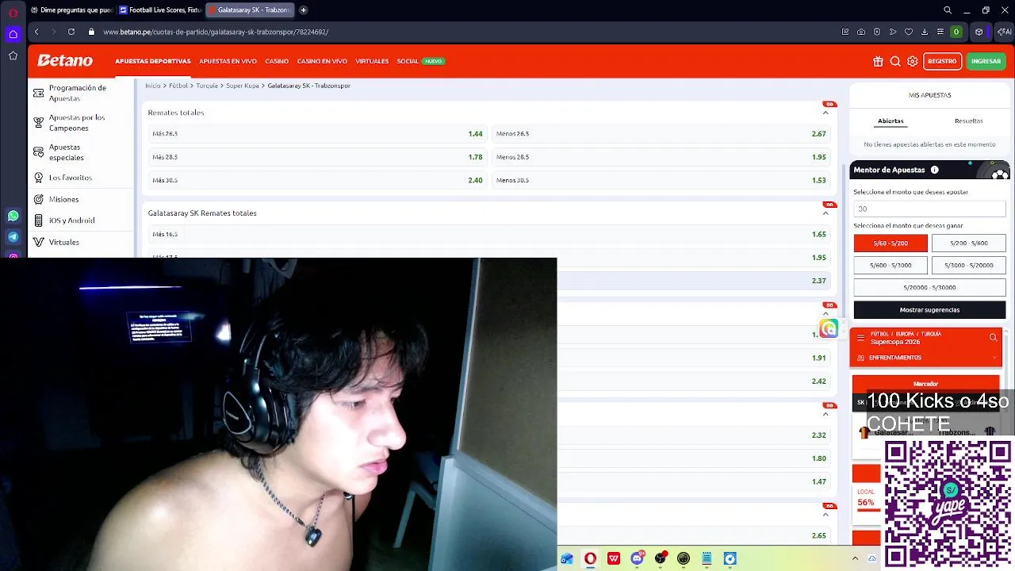Open APUESTAS DEPORTIVAS menu
Image resolution: width=1015 pixels, height=571 pixels.
153,61
